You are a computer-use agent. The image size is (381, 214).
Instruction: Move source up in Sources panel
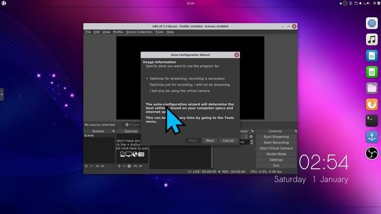pyautogui.click(x=135, y=166)
